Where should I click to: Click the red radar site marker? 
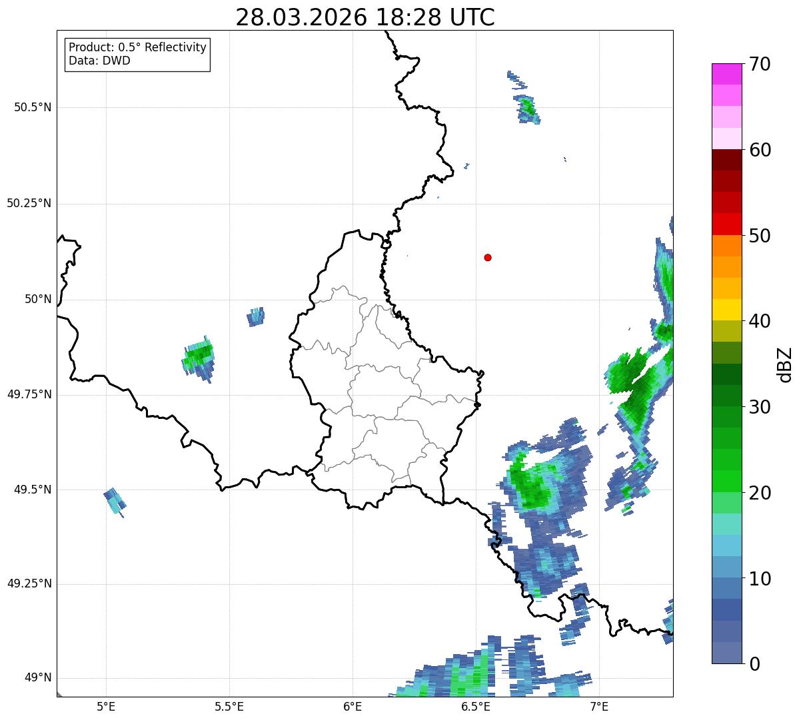click(488, 257)
